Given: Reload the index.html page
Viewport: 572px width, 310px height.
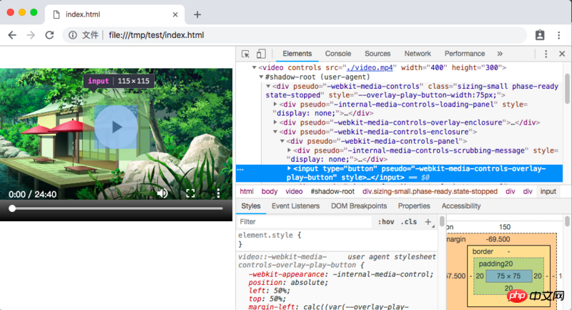Looking at the screenshot, I should click(49, 35).
